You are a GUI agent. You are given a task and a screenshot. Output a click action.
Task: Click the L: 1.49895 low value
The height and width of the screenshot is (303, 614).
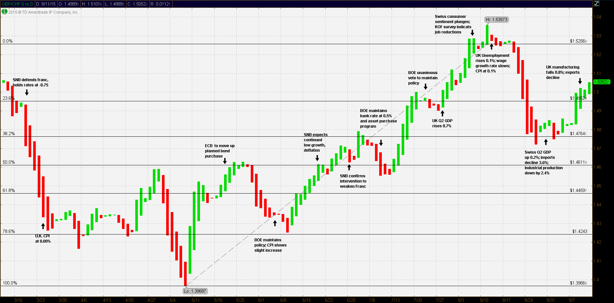point(115,4)
